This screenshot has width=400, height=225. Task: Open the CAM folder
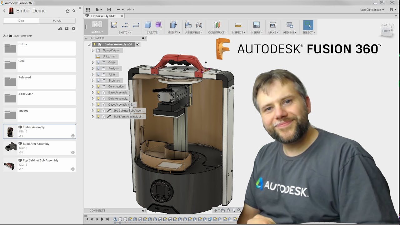pos(39,65)
